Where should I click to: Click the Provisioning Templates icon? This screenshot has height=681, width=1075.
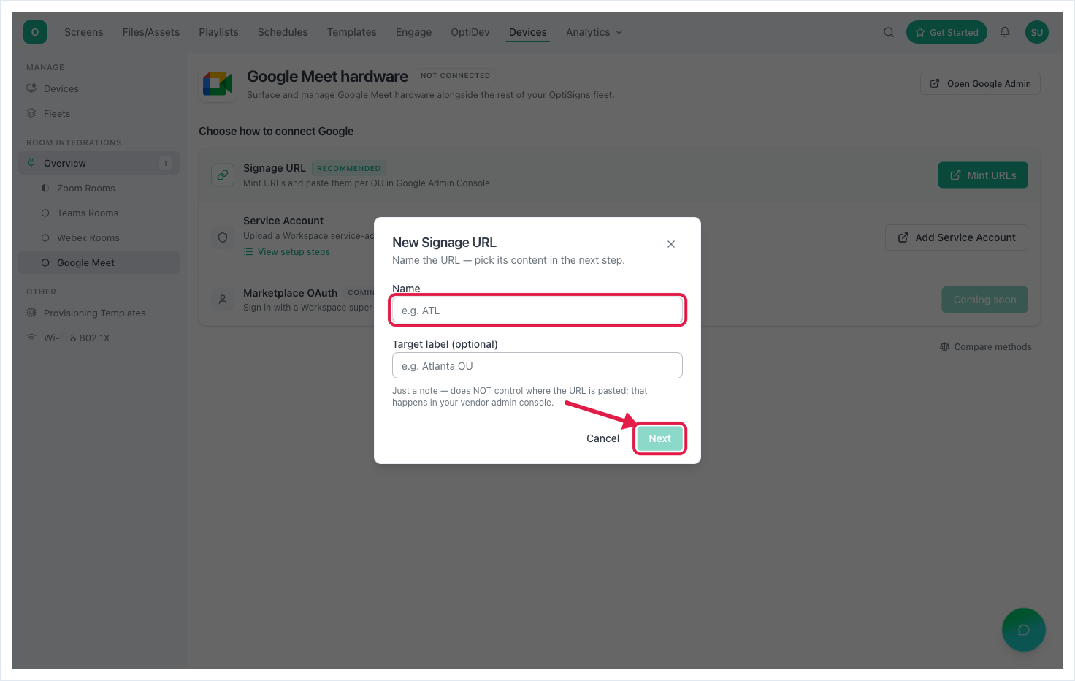click(31, 313)
